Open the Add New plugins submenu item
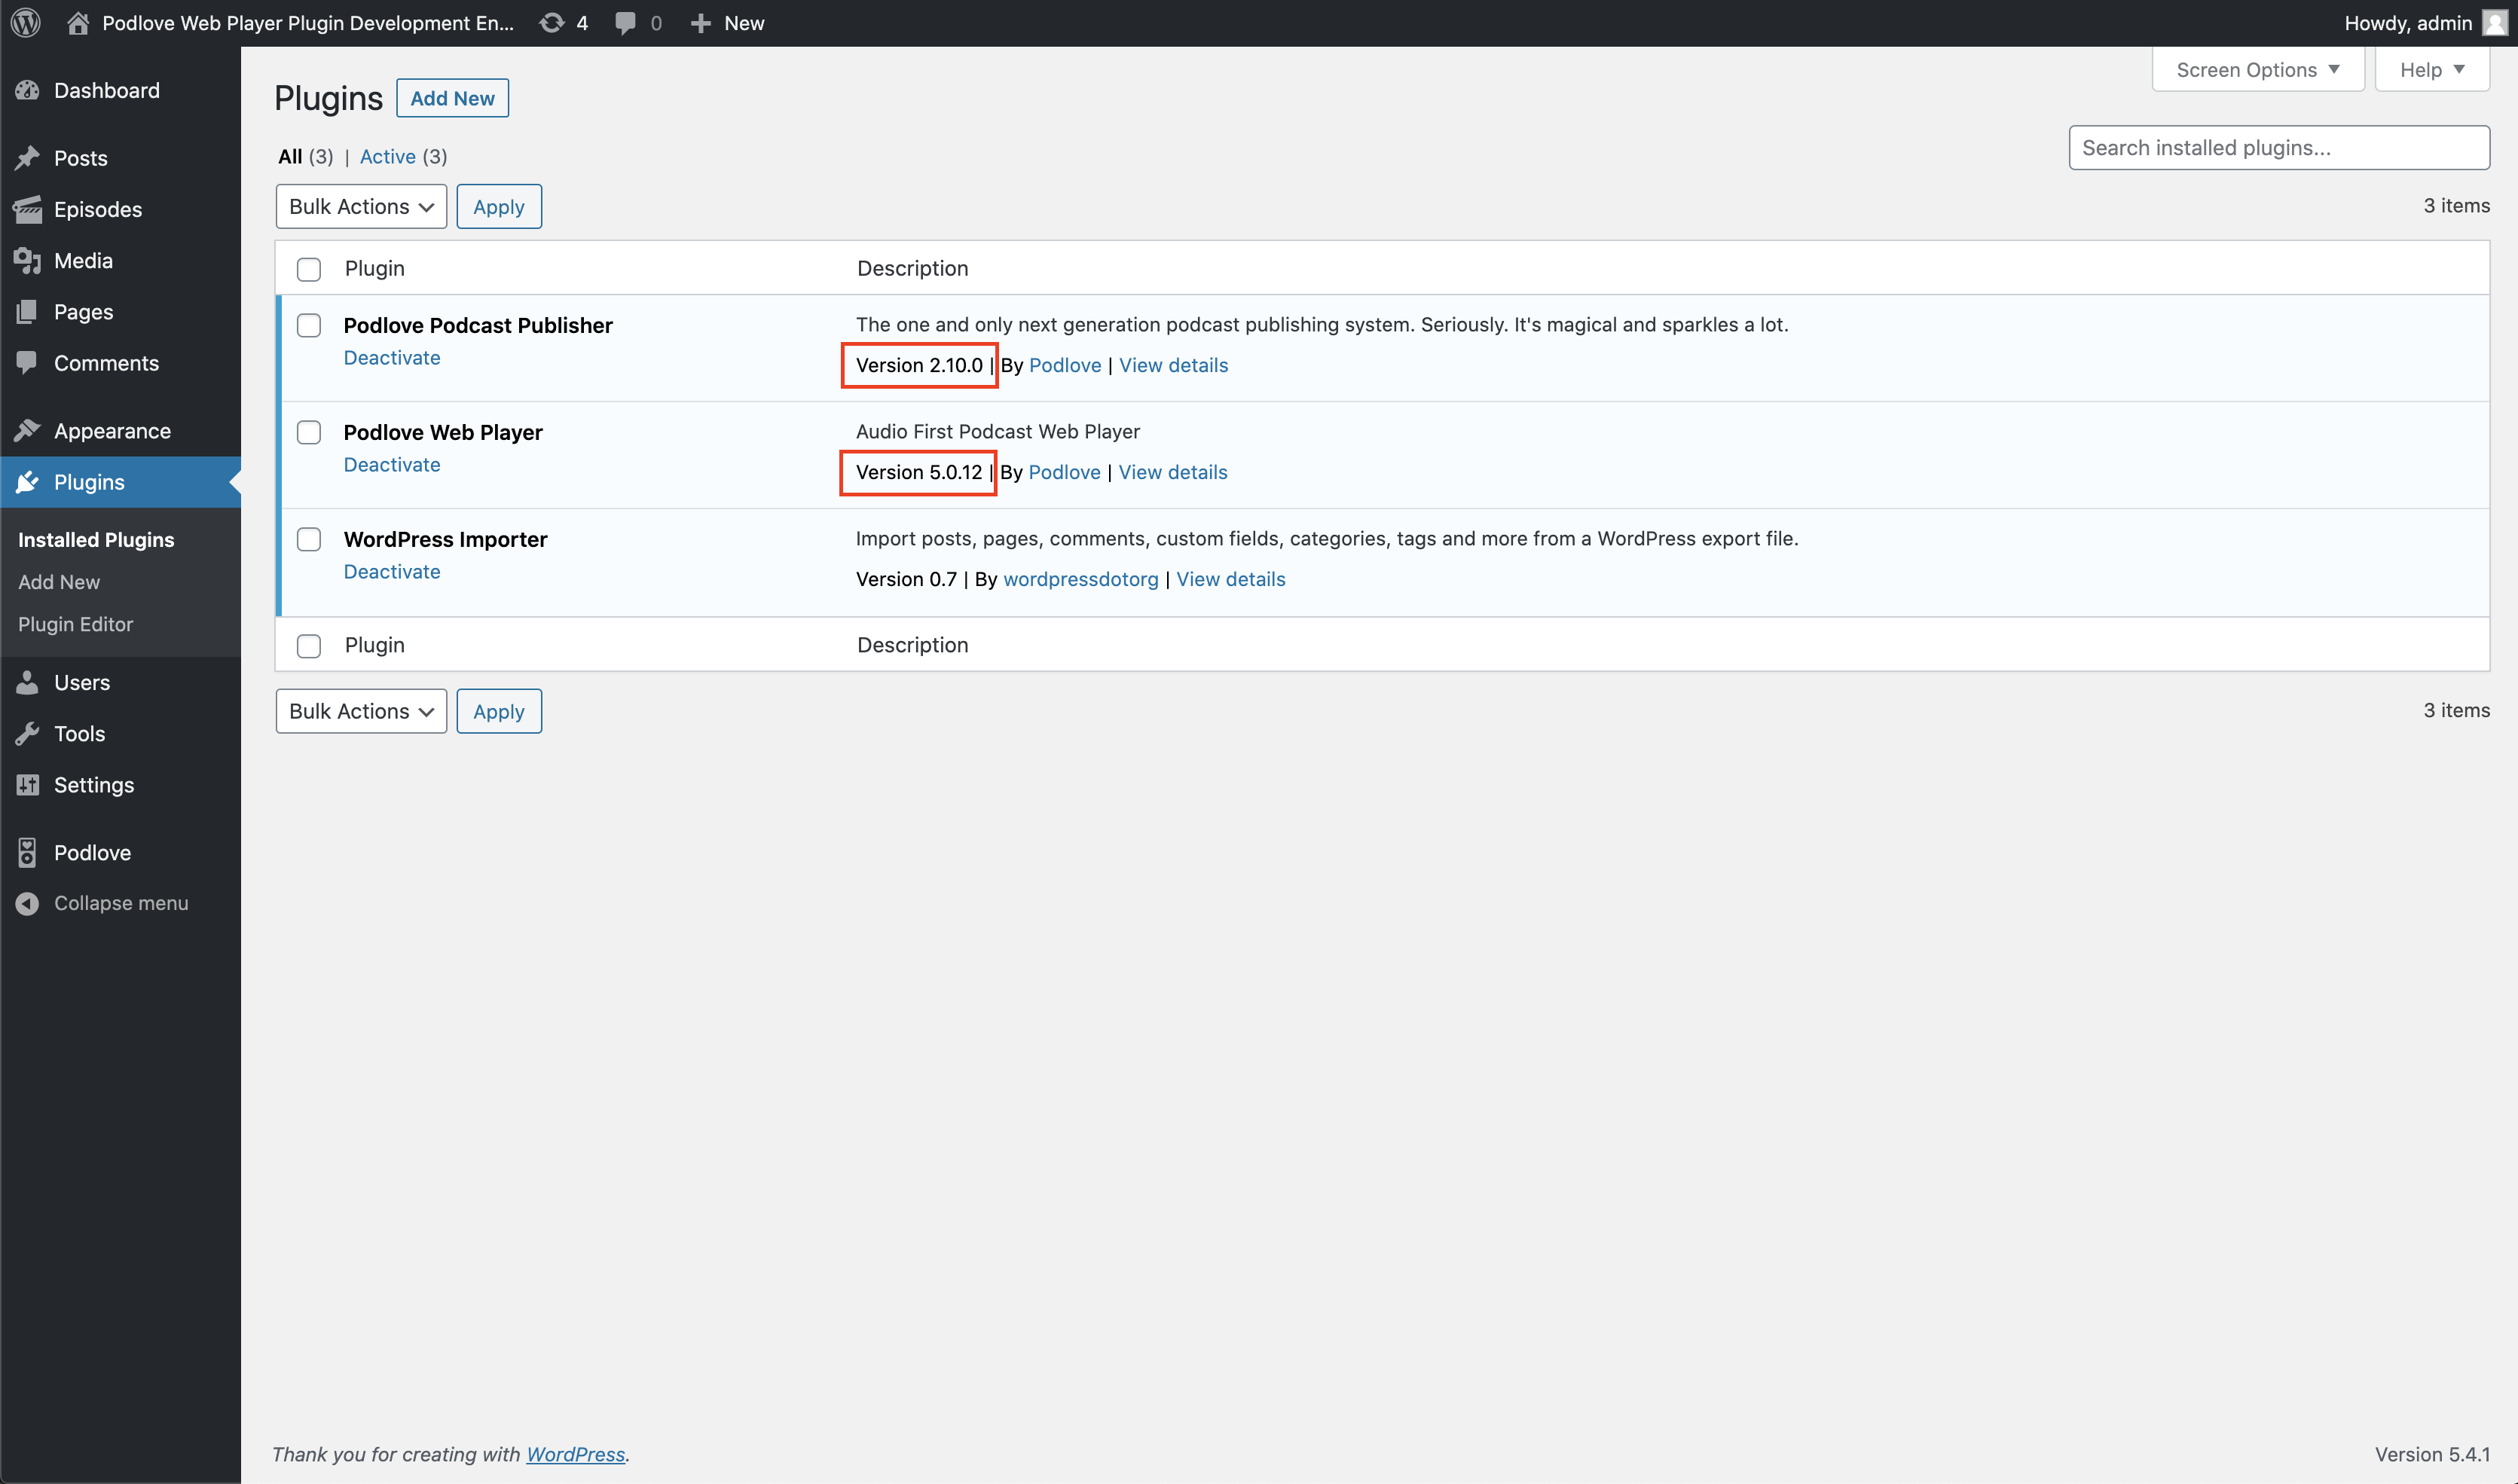This screenshot has height=1484, width=2518. point(59,581)
